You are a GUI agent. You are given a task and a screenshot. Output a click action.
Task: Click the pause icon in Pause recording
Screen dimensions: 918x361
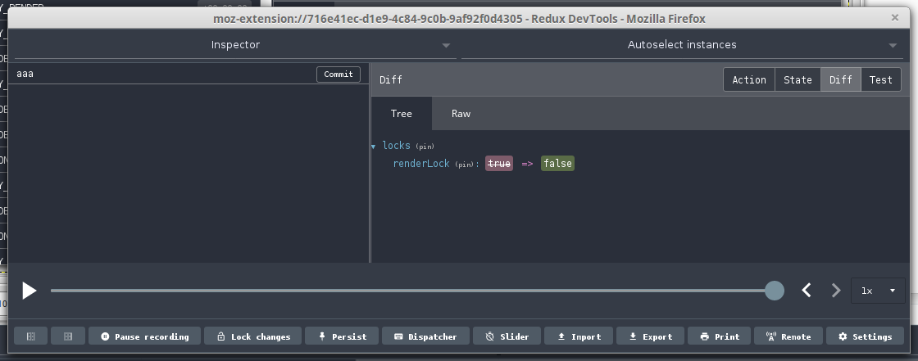[105, 336]
